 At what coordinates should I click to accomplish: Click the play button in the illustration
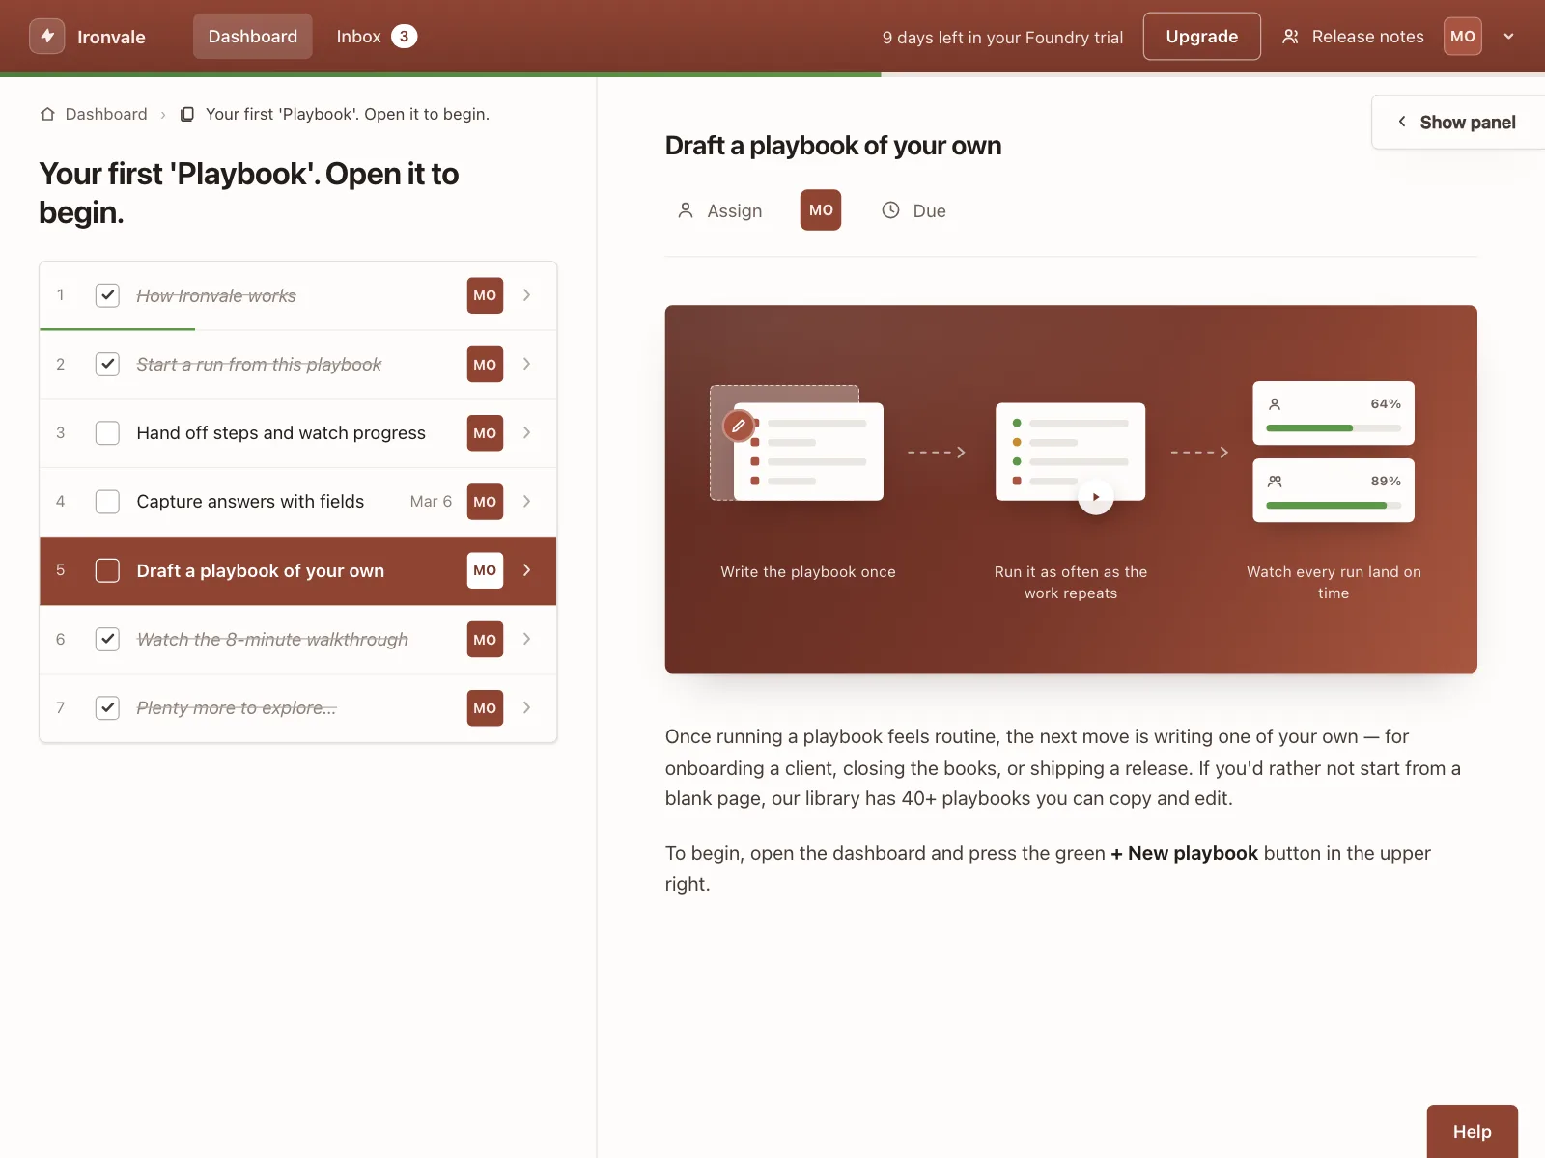click(x=1096, y=497)
